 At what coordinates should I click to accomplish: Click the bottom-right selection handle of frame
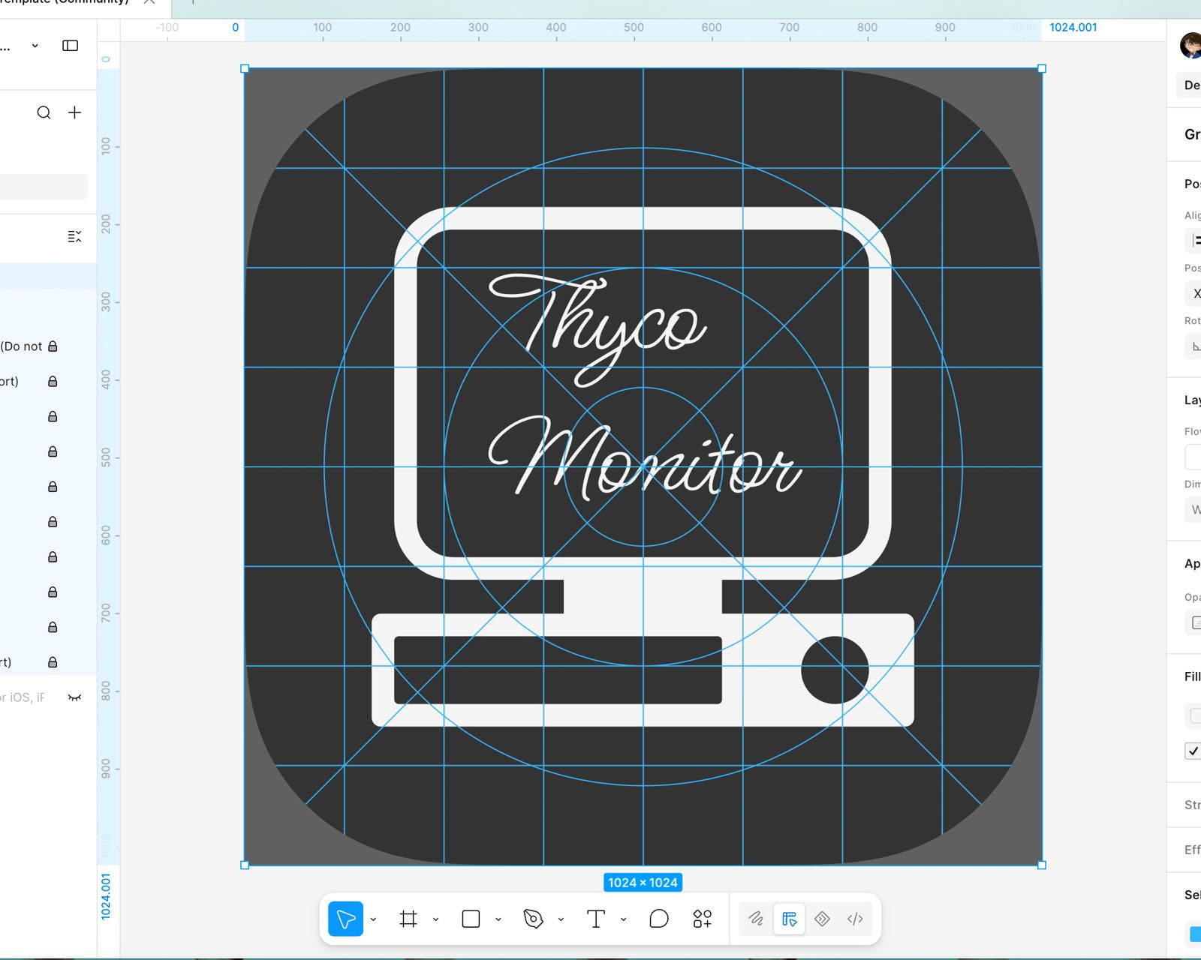[x=1042, y=865]
